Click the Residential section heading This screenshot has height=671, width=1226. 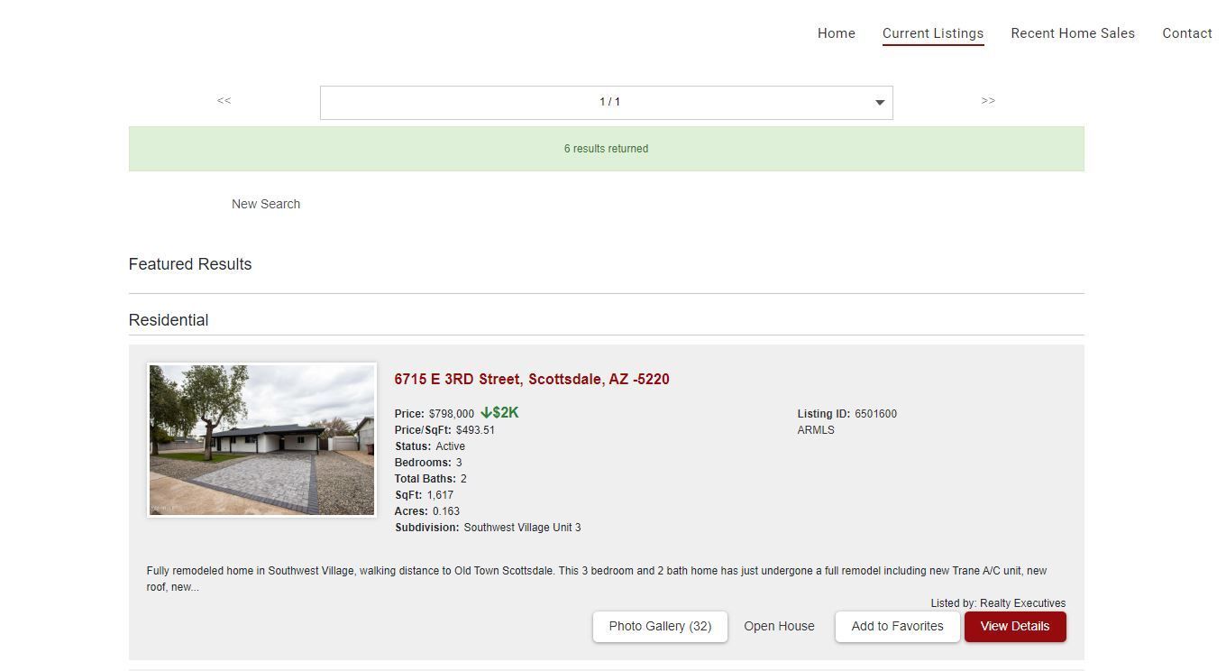[169, 320]
